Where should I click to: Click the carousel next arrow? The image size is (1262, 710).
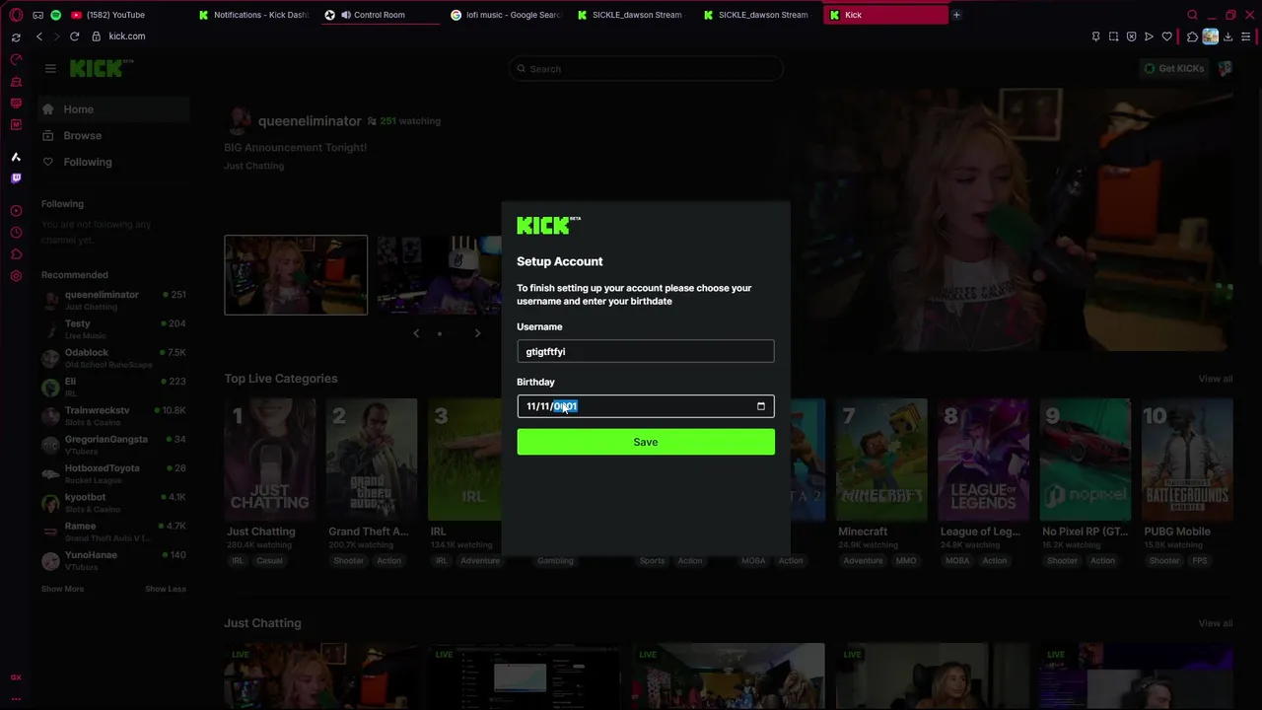[x=477, y=333]
